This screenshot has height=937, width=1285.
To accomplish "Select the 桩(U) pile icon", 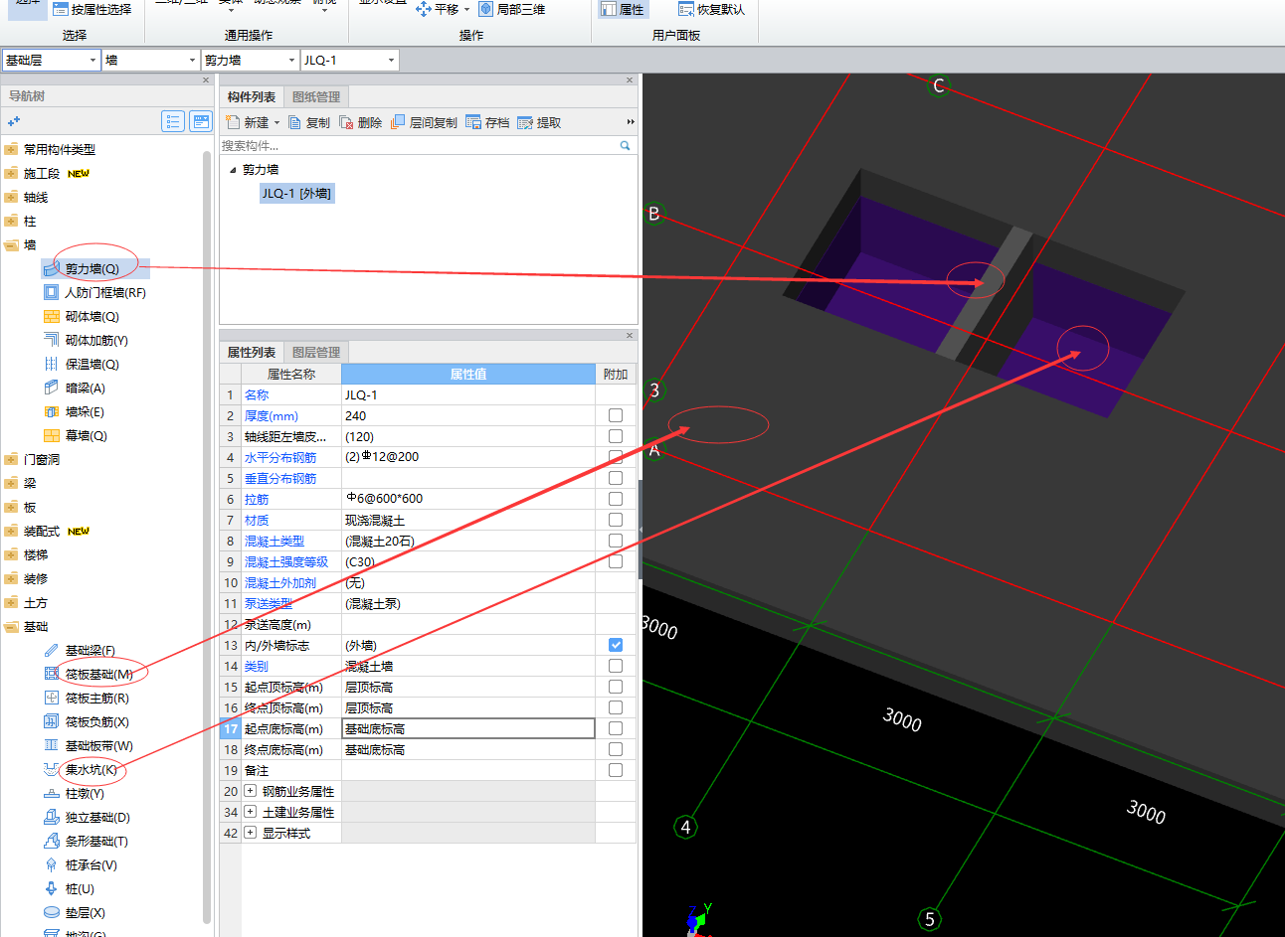I will tap(52, 888).
